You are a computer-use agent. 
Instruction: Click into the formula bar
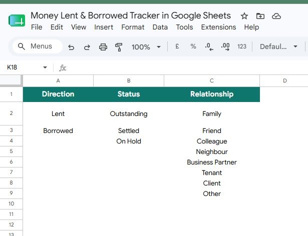pyautogui.click(x=187, y=68)
